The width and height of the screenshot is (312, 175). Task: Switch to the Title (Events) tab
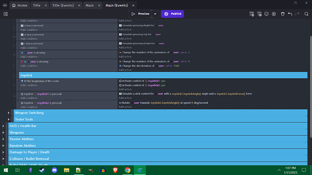click(x=63, y=5)
